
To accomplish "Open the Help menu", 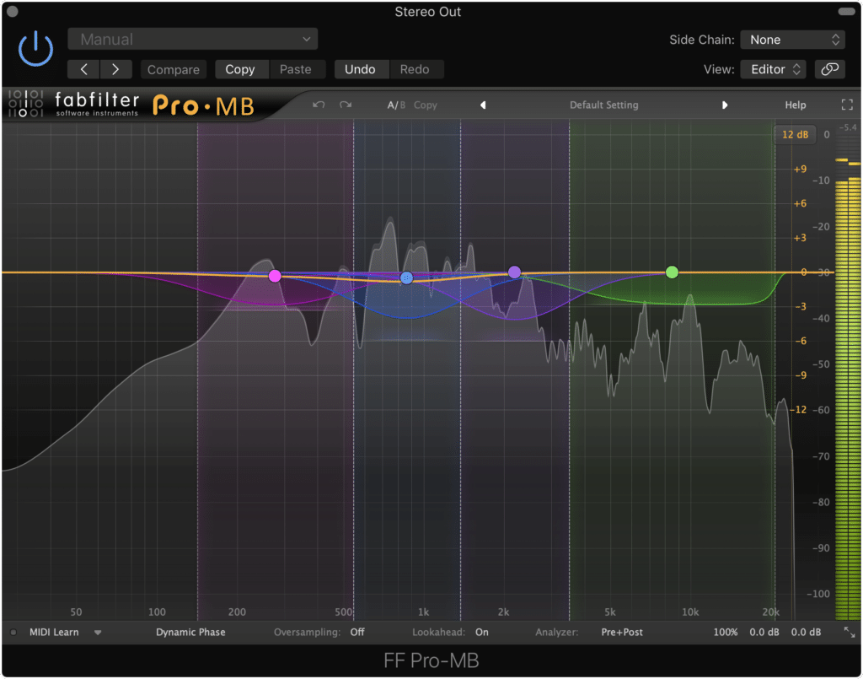I will point(795,105).
